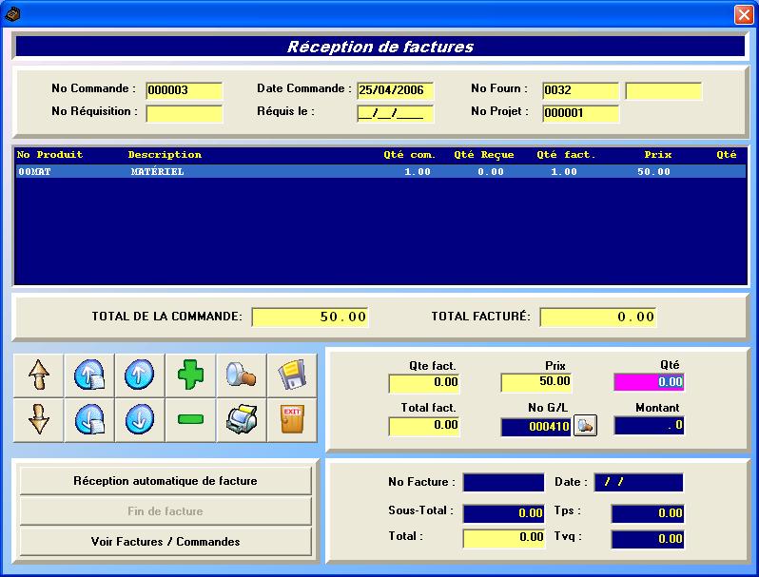Open Voir Factures / Commandes
Screen dimensions: 759x577
click(x=165, y=542)
